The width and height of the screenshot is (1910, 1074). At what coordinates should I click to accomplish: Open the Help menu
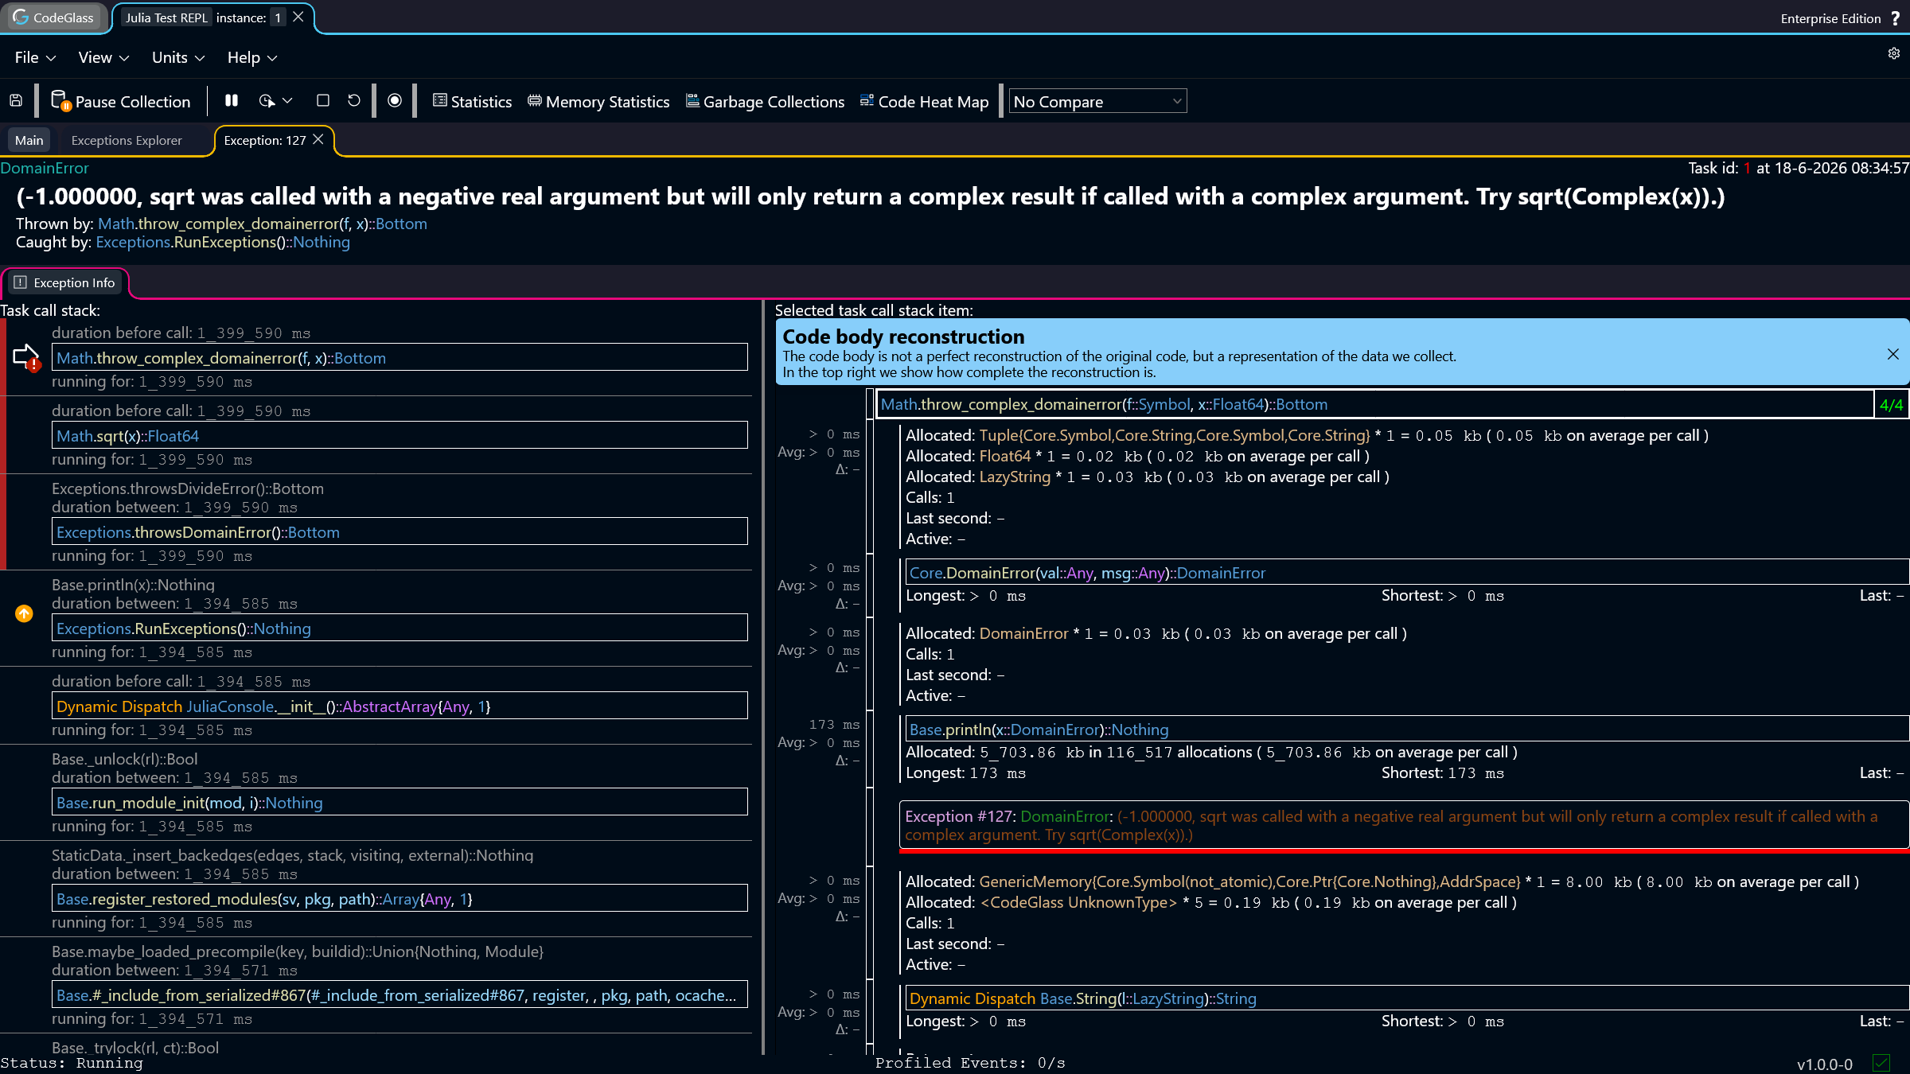[x=252, y=57]
